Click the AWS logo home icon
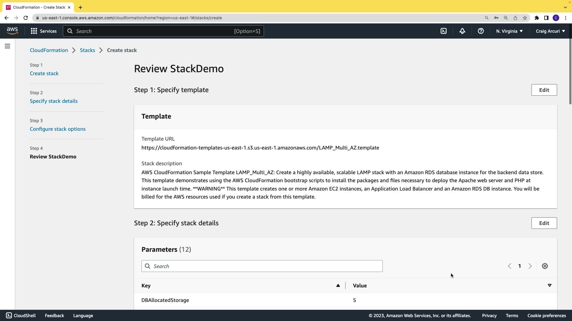The image size is (572, 321). (x=12, y=31)
